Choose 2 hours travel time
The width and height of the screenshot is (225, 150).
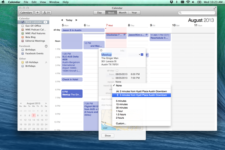(x=141, y=118)
